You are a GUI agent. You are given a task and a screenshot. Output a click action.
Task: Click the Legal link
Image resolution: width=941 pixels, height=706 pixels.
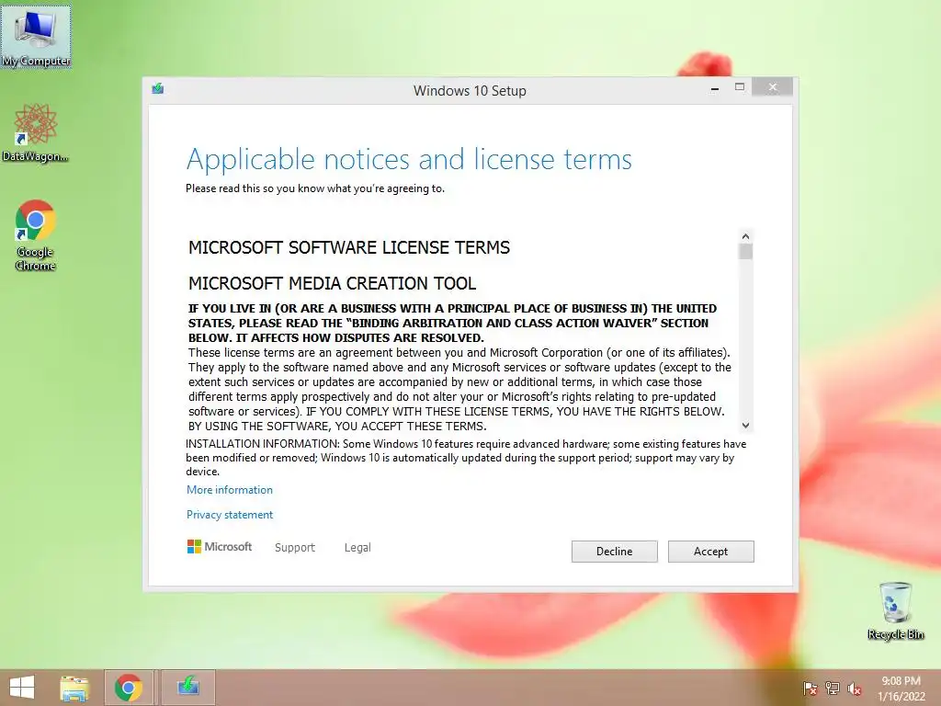click(357, 548)
